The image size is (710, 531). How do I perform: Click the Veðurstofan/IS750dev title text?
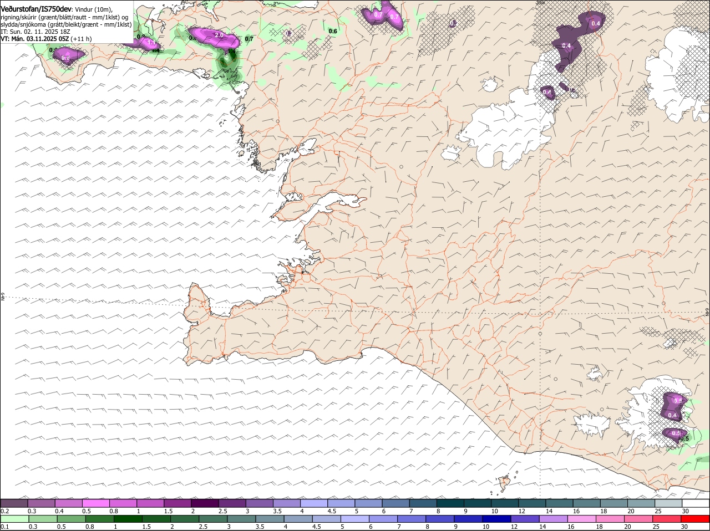[37, 9]
